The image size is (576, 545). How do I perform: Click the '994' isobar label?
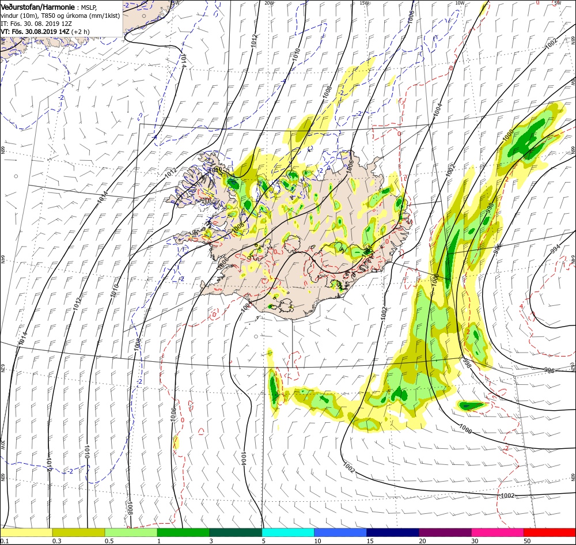[556, 249]
